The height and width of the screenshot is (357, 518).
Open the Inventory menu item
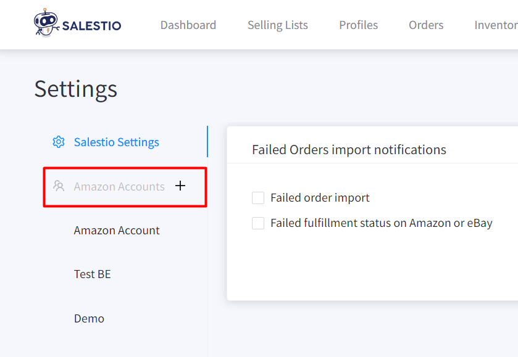[496, 25]
